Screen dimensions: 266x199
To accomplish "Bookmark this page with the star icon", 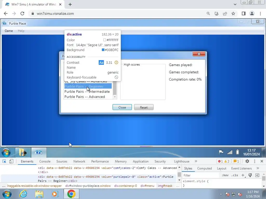I will [233, 13].
